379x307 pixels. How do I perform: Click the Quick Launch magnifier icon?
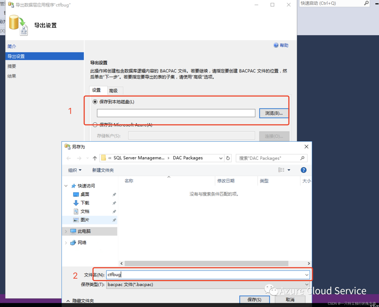tap(366, 3)
